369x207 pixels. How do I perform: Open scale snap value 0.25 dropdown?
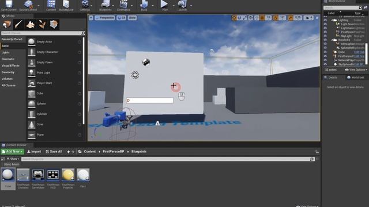[298, 18]
